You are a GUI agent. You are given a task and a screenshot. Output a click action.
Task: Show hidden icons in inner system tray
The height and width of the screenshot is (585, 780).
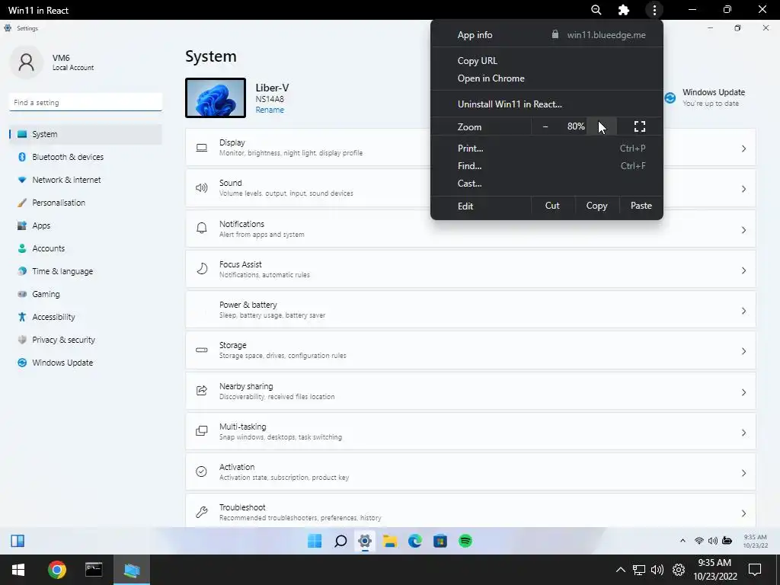pyautogui.click(x=682, y=541)
